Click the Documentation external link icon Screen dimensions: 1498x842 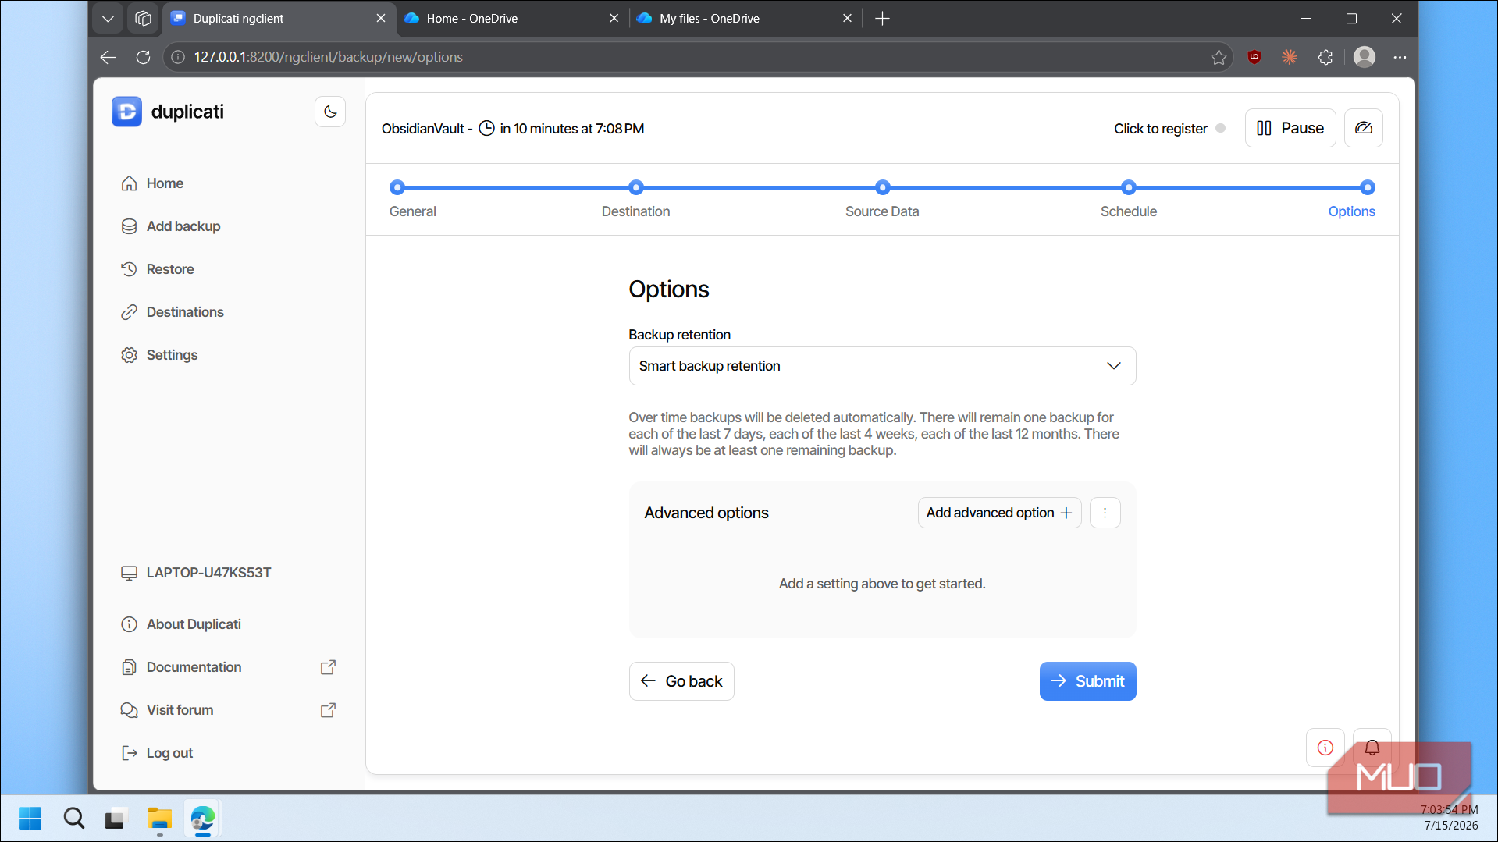tap(329, 667)
